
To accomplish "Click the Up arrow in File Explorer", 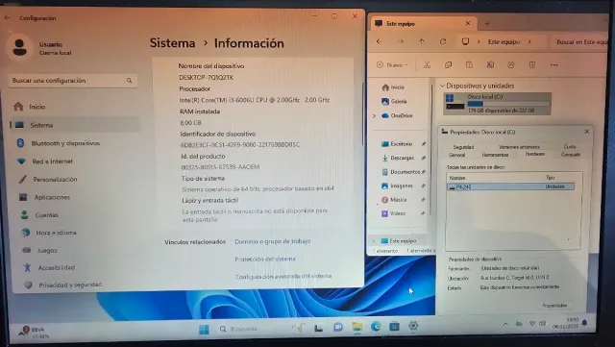I will 422,41.
